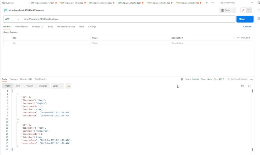Screen dimensions: 260x155
Task: Click the line "lastName": "Employee"
Action: pyautogui.click(x=35, y=131)
